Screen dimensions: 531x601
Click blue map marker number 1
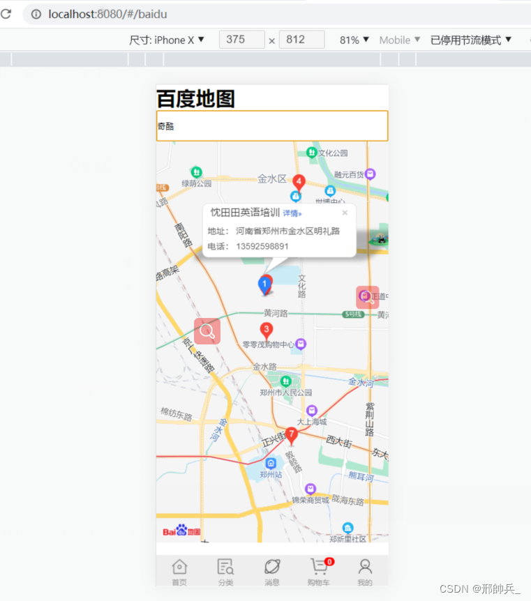[x=264, y=286]
